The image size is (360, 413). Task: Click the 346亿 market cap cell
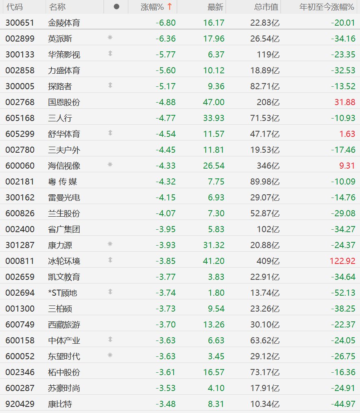tap(268, 166)
